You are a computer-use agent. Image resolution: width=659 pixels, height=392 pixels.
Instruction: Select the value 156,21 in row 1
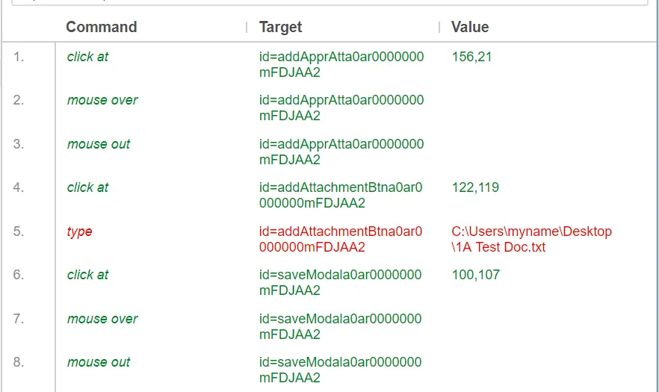tap(471, 57)
